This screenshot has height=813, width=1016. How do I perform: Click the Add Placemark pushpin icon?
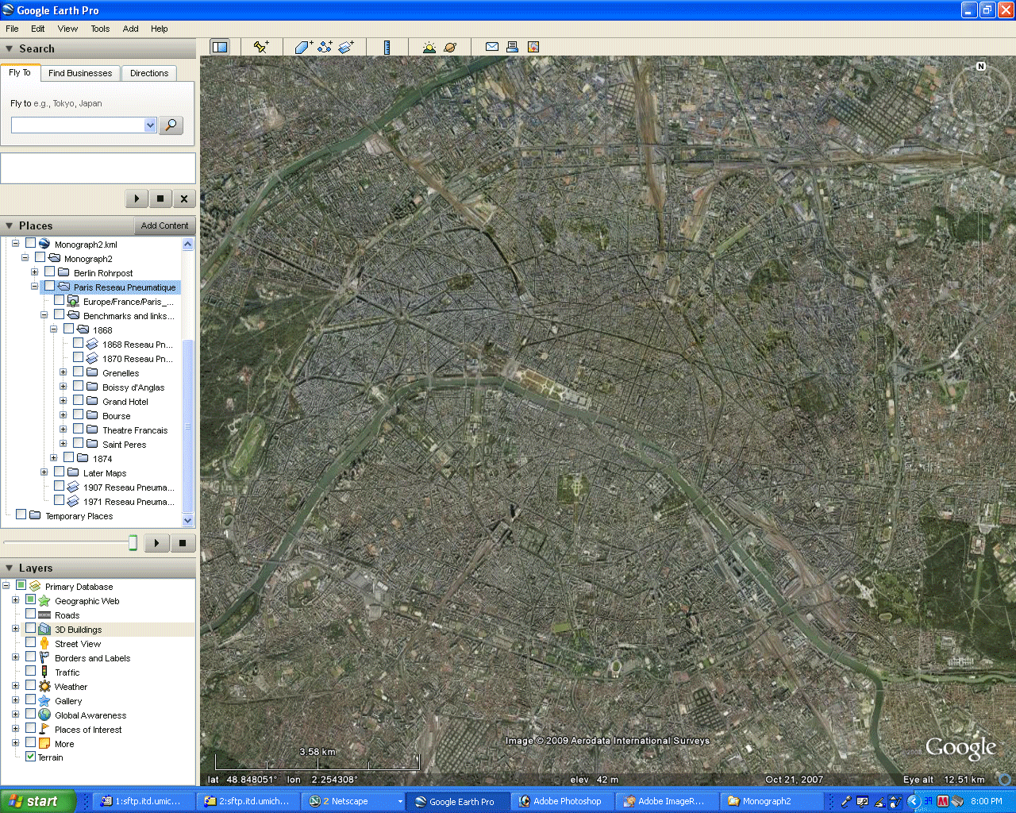[261, 47]
